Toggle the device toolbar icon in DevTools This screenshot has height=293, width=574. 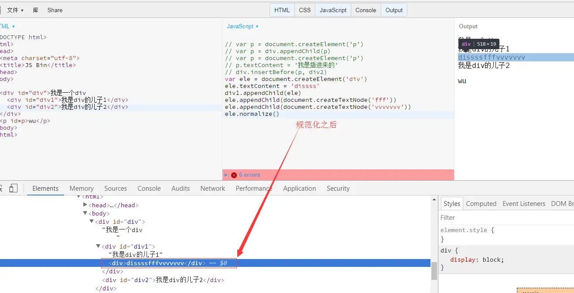point(14,188)
